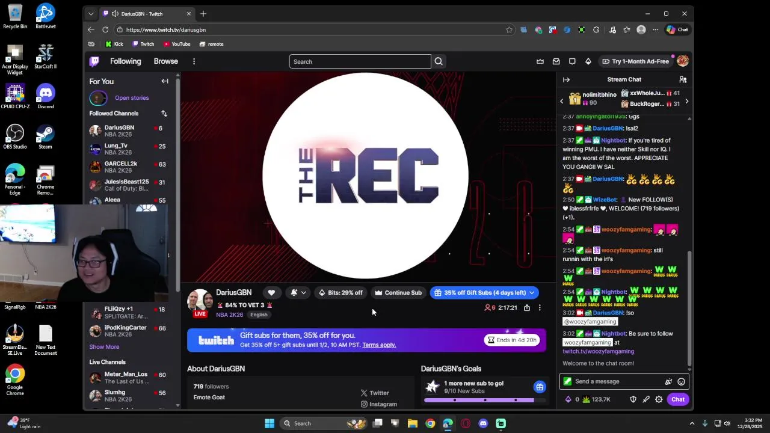Click the purple Chat send button
Viewport: 770px width, 433px height.
click(678, 399)
